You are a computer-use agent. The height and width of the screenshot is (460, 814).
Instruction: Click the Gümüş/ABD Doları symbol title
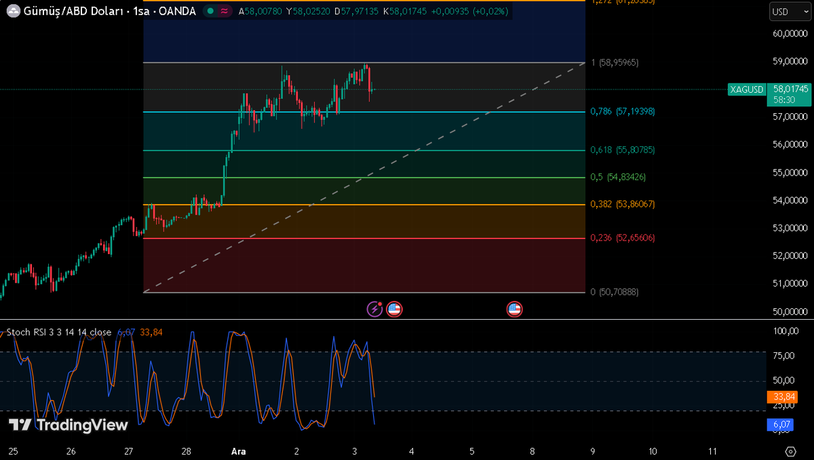(x=74, y=11)
